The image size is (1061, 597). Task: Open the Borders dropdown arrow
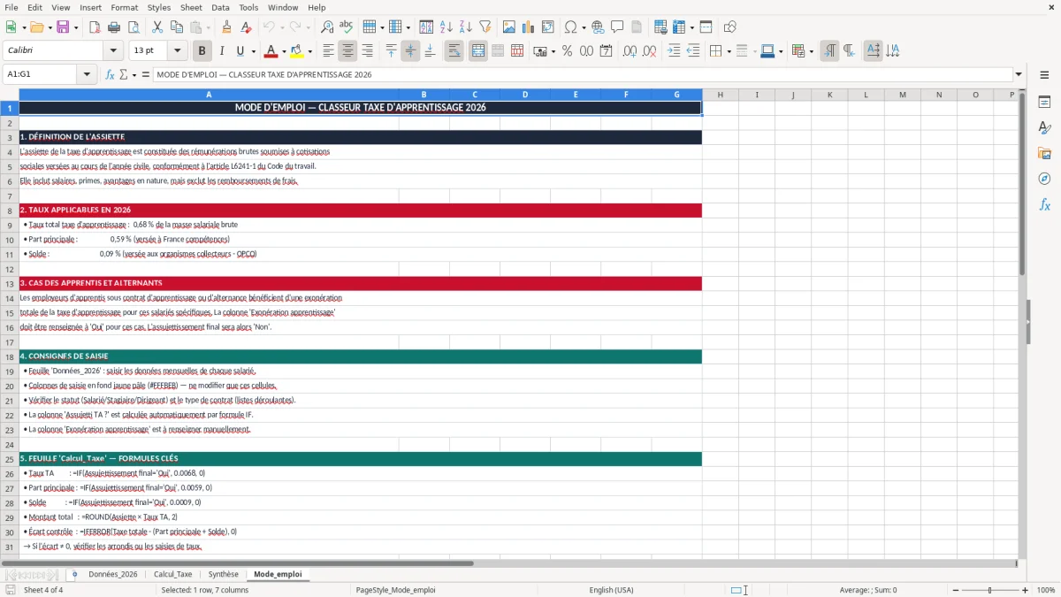coord(729,51)
